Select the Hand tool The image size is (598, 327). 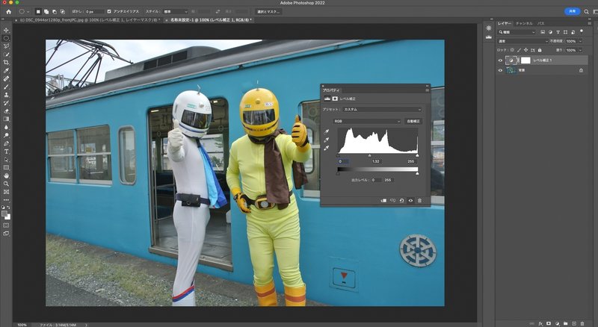point(6,175)
